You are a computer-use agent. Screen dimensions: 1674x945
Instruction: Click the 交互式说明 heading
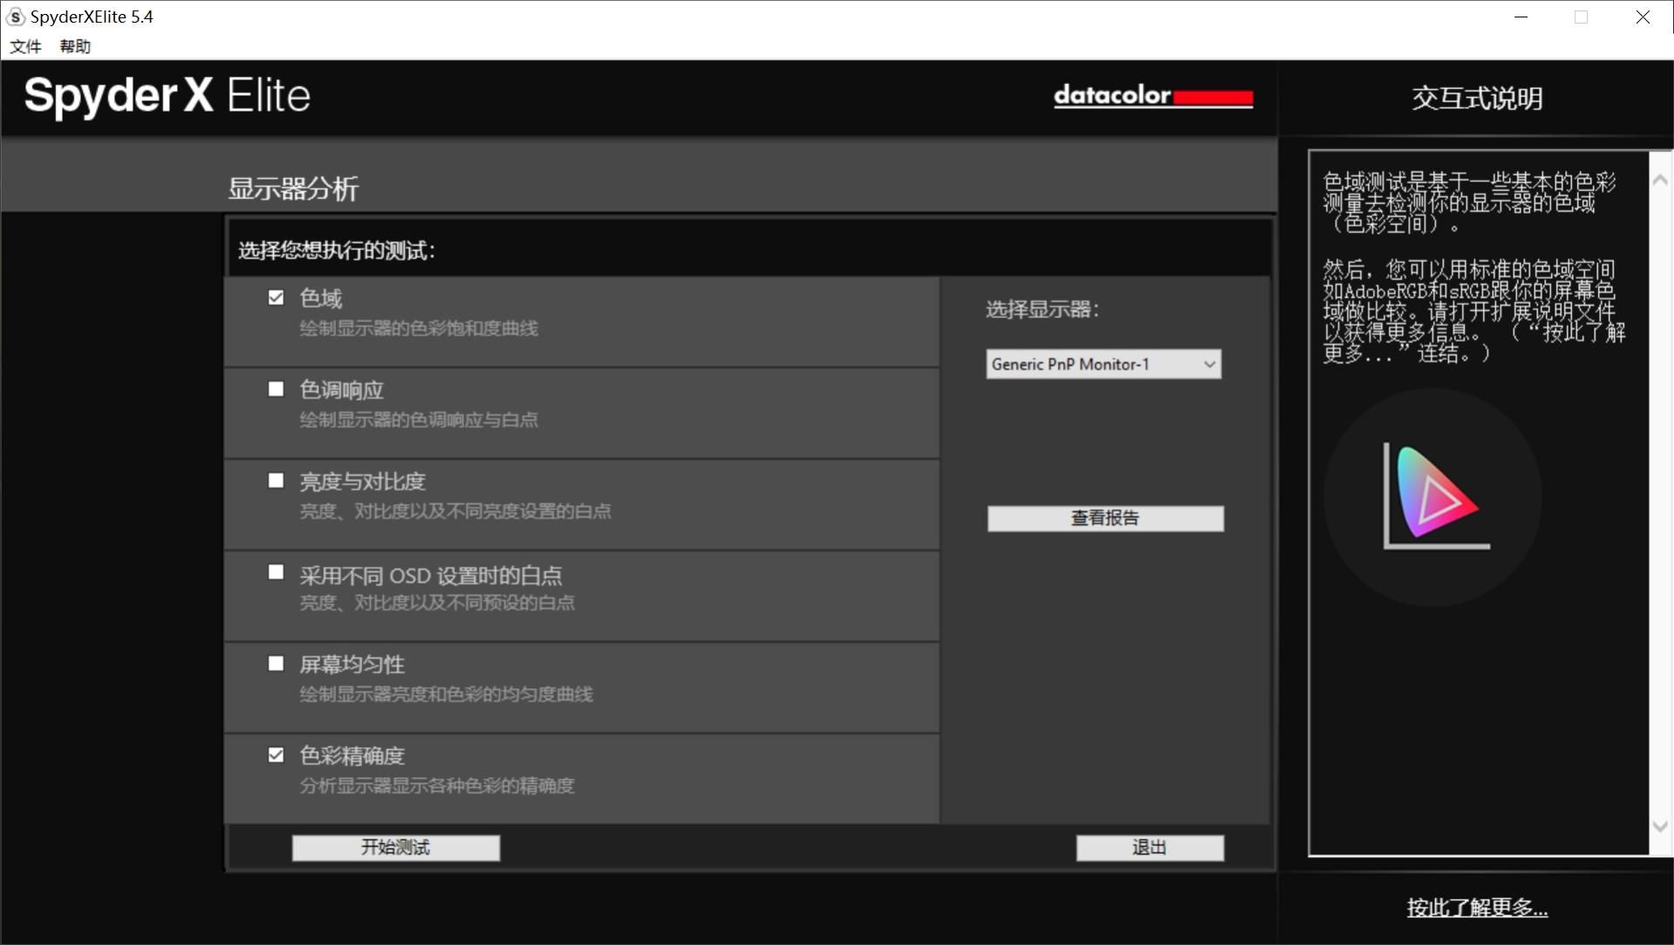click(x=1477, y=99)
